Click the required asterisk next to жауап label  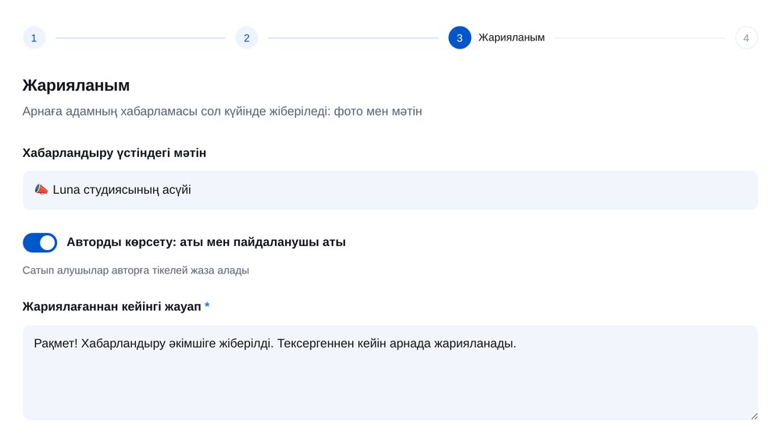point(207,306)
